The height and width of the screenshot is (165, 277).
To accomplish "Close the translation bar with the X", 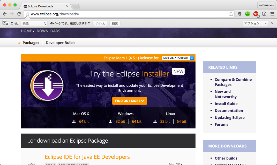I will [x=272, y=23].
